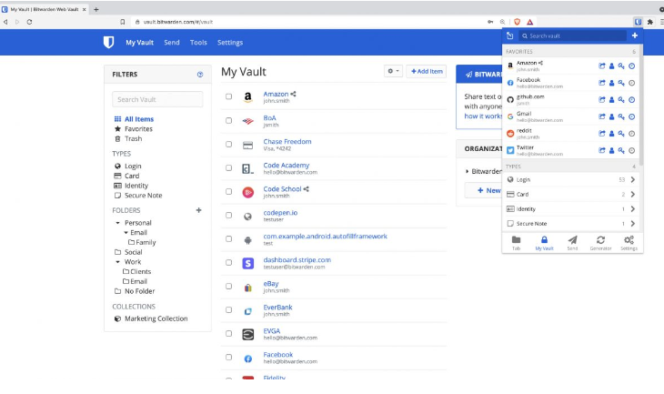The height and width of the screenshot is (394, 664).
Task: Click the browser address bar
Action: (x=308, y=22)
